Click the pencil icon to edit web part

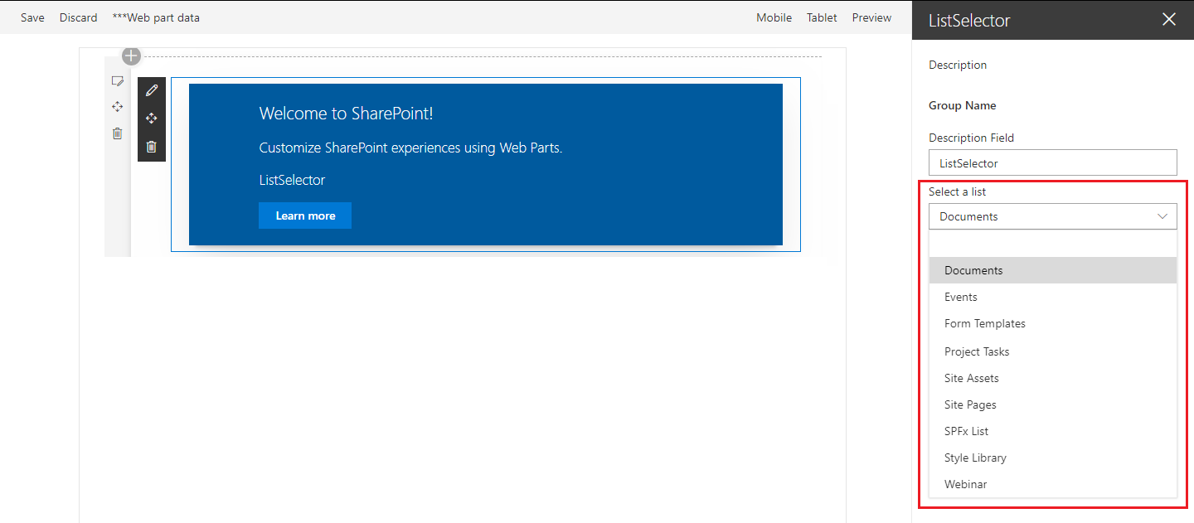(x=151, y=90)
